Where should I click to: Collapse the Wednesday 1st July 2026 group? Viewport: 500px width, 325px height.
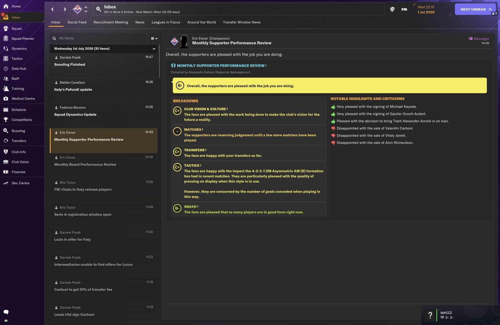tap(154, 49)
